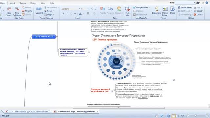This screenshot has width=210, height=118.
Task: Click the font color A icon
Action: click(x=80, y=13)
